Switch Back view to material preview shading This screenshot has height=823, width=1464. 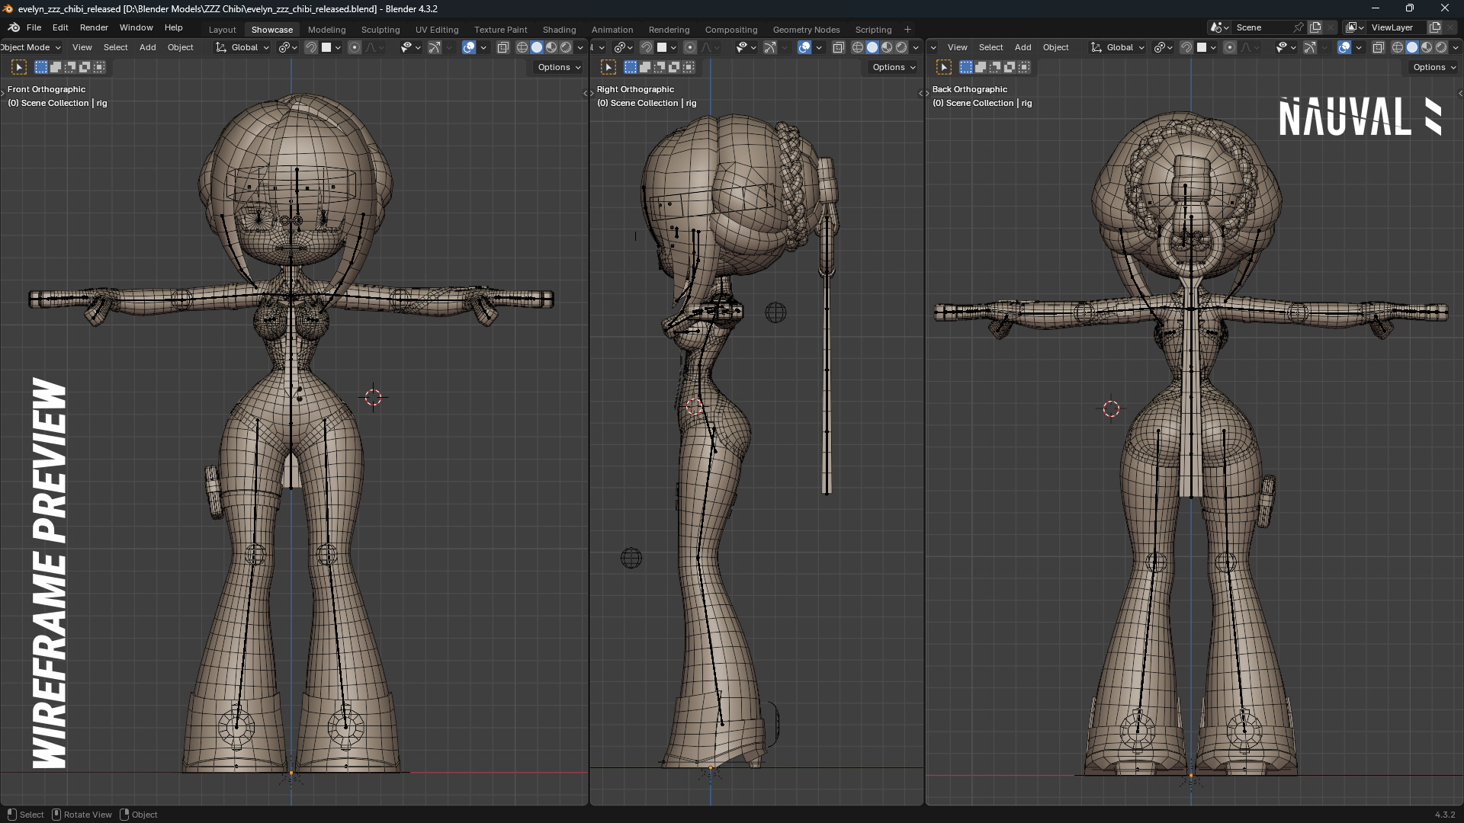[1427, 47]
